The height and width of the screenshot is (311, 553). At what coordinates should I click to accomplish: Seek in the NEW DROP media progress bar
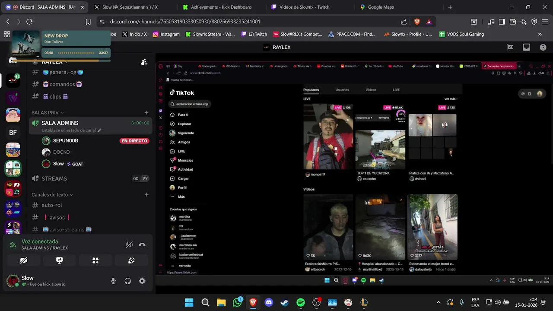(76, 53)
